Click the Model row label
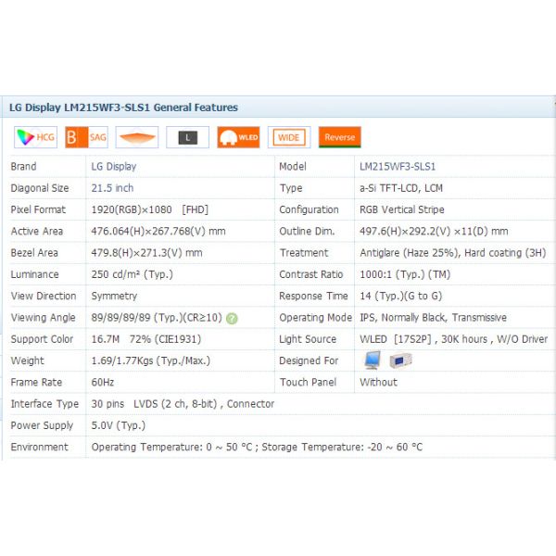This screenshot has width=556, height=556. click(293, 167)
